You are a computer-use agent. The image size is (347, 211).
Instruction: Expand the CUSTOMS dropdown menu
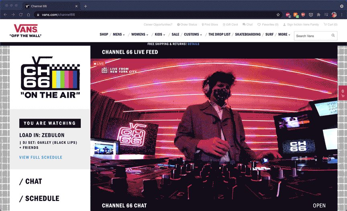193,34
